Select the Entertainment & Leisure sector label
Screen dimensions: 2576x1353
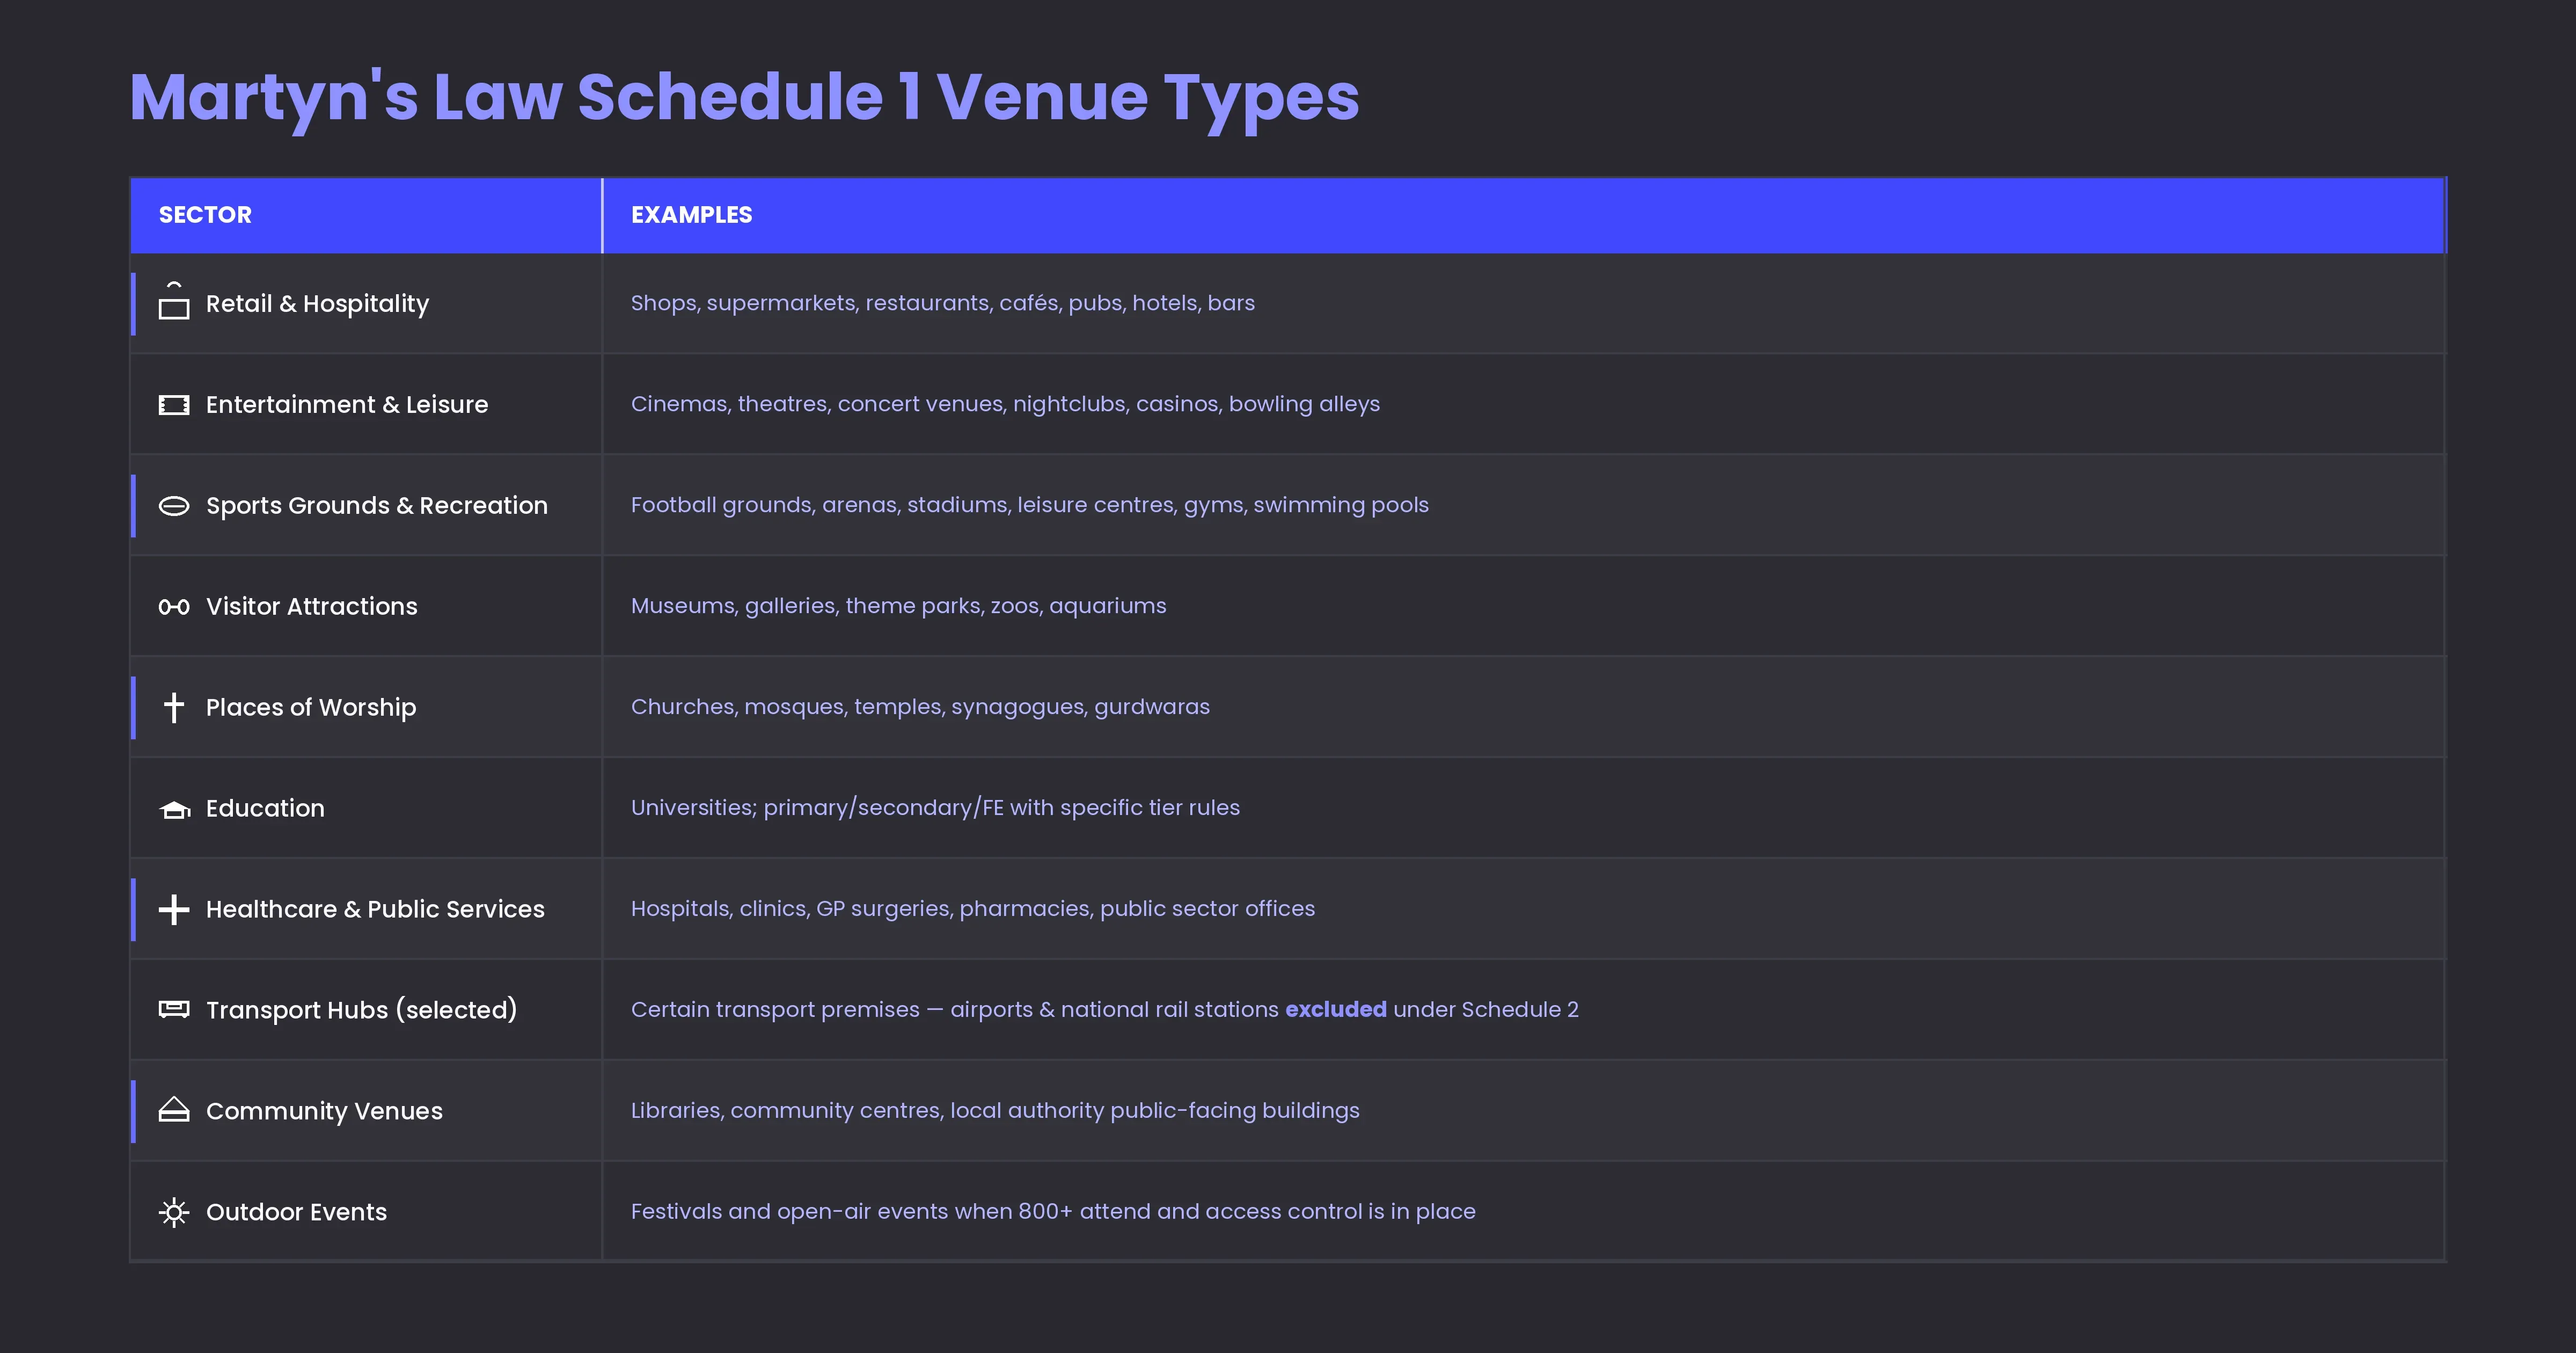pyautogui.click(x=347, y=404)
